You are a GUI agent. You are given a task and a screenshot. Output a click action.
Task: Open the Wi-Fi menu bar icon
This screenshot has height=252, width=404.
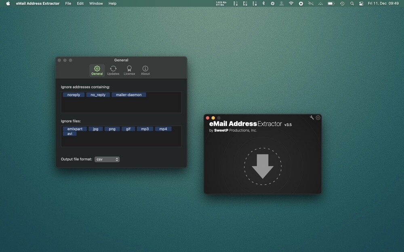tap(291, 3)
